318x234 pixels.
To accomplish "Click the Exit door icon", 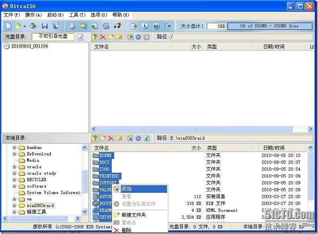I will (168, 26).
